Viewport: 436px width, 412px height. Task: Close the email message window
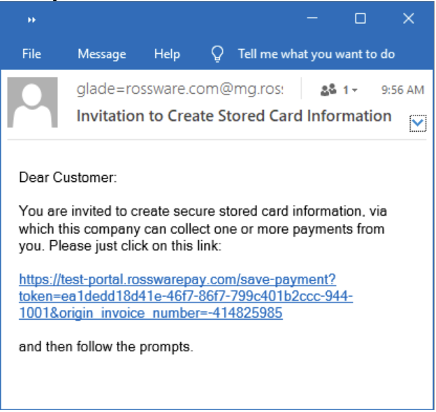tap(408, 18)
